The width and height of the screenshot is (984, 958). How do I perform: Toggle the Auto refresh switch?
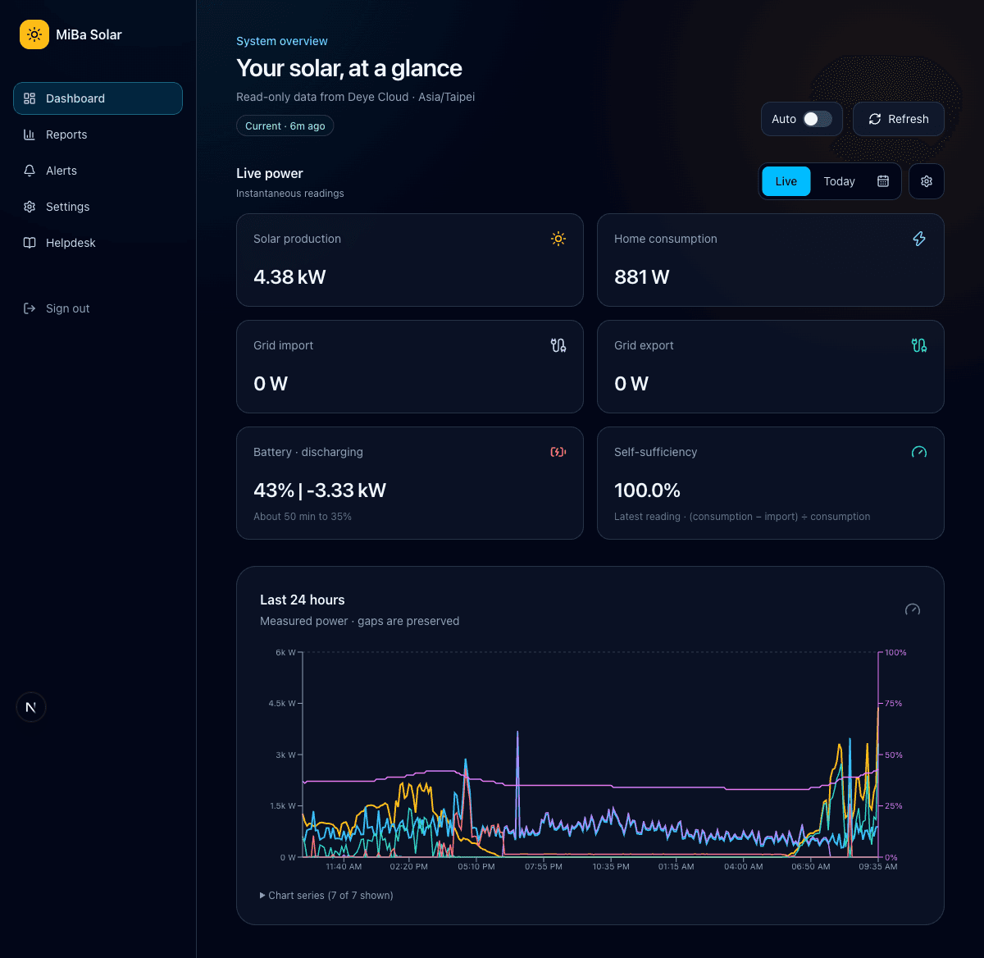pos(817,119)
